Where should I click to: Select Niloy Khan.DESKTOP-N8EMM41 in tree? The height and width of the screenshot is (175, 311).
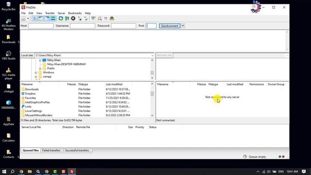tap(67, 64)
